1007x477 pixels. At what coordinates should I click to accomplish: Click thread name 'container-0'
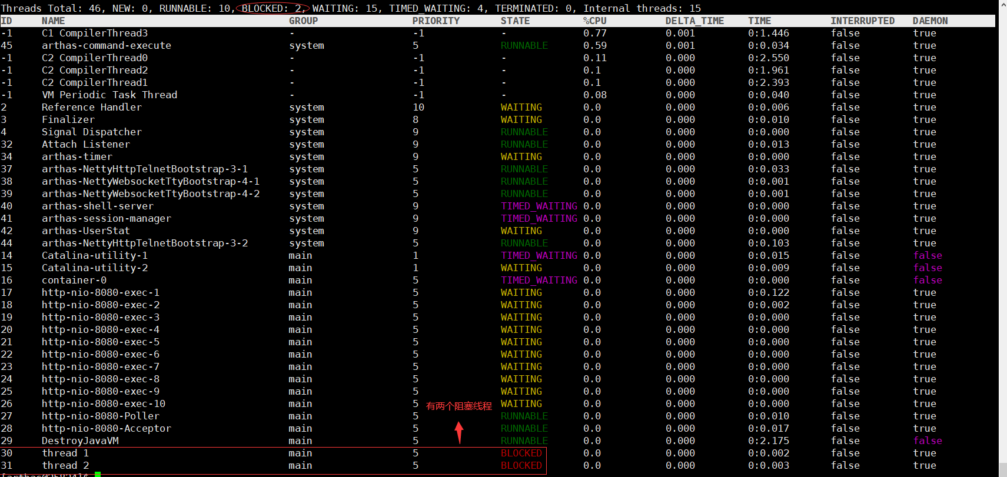click(74, 280)
